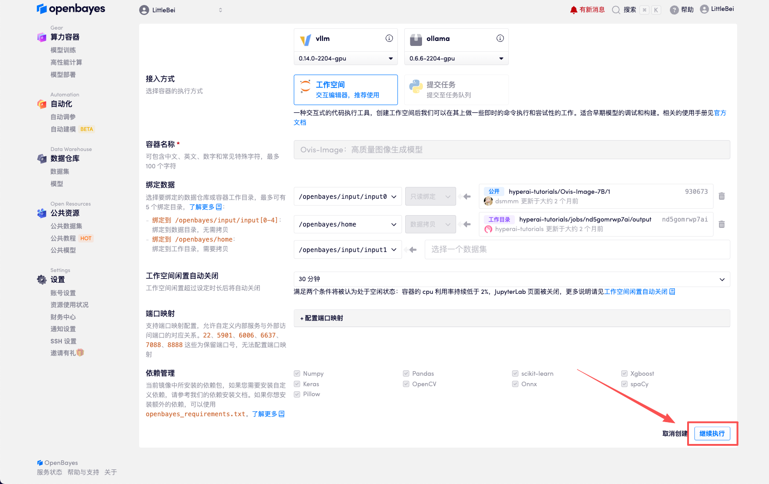The height and width of the screenshot is (484, 769).
Task: Toggle the Xgboost checkbox
Action: point(624,373)
